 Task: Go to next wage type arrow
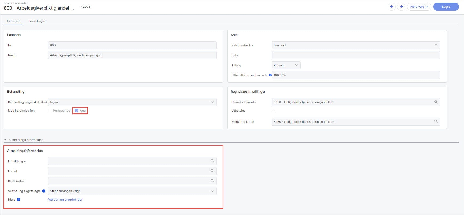pyautogui.click(x=401, y=7)
